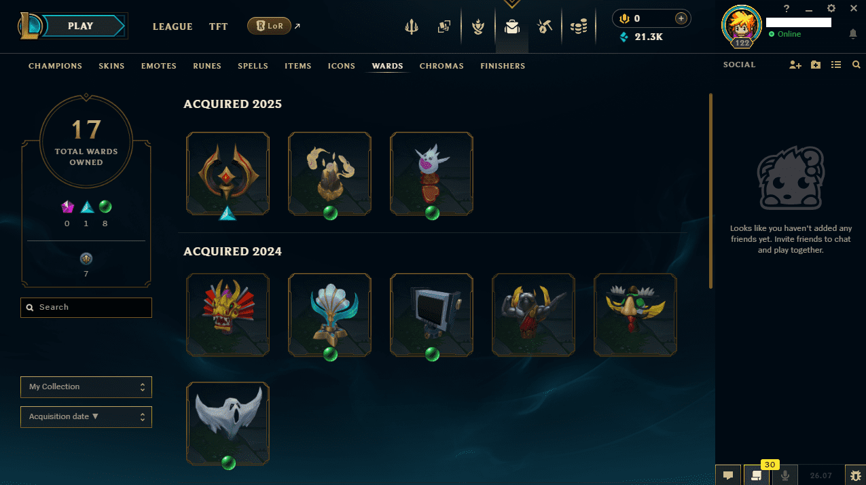Open the Loot hammer icon

[544, 26]
